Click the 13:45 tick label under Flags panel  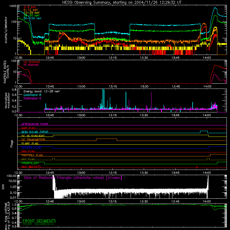click(175, 173)
